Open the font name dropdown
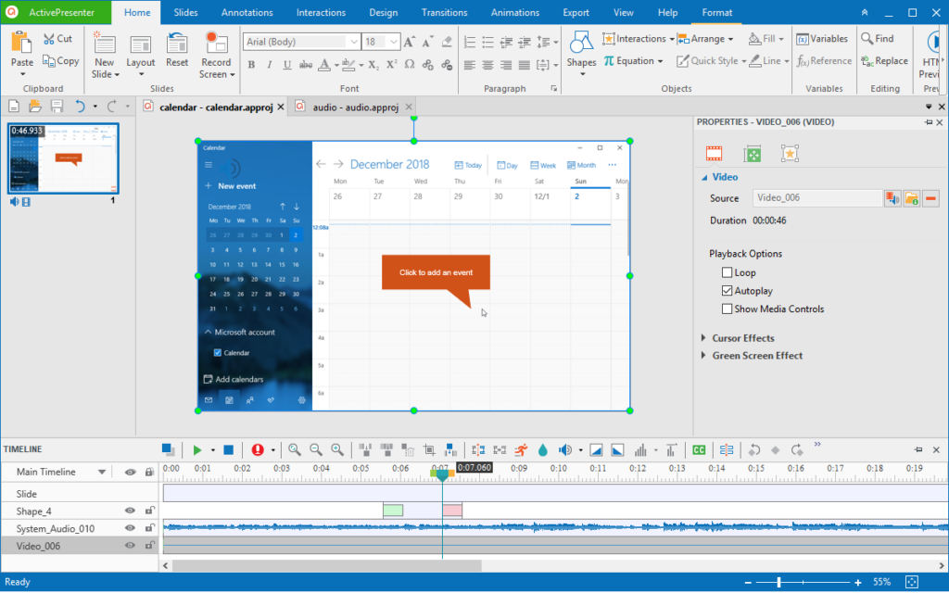Viewport: 949px width, 593px height. tap(353, 42)
